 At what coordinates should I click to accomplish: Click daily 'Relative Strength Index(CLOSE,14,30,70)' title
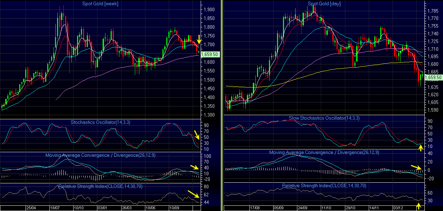click(324, 186)
